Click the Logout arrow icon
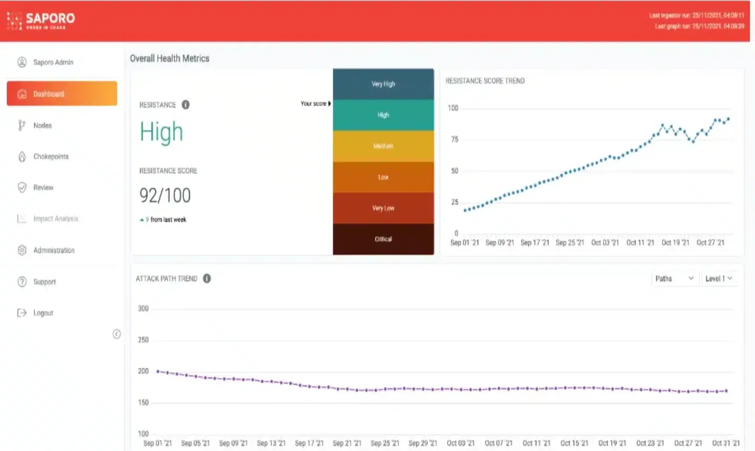The image size is (755, 451). tap(22, 313)
